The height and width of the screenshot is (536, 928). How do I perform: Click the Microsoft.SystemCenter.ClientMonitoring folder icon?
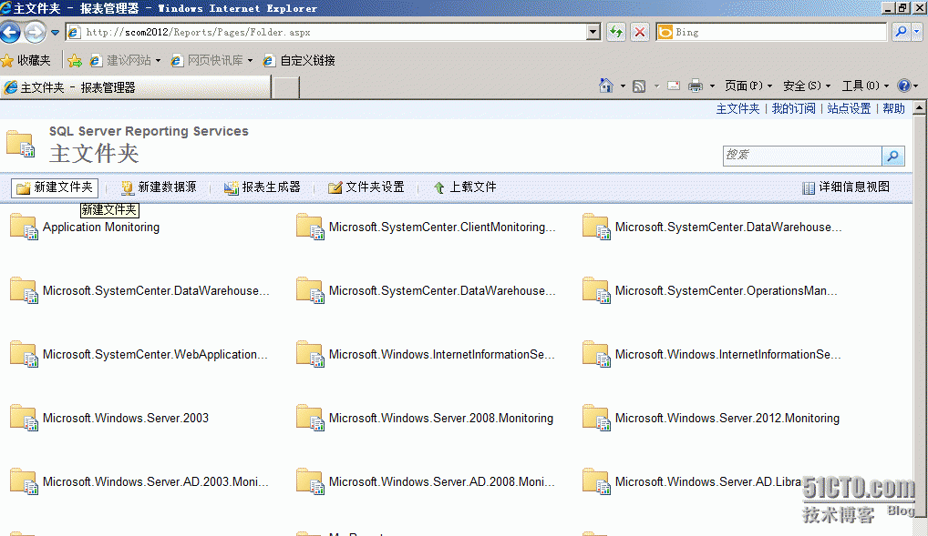310,227
